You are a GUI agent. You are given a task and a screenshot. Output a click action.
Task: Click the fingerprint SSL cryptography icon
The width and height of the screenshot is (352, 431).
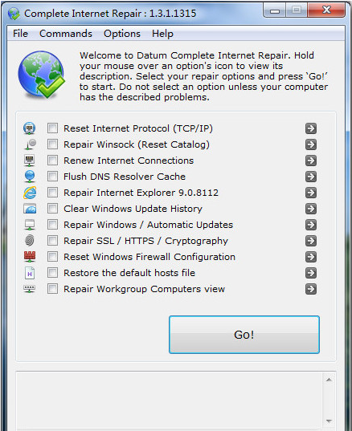(x=30, y=241)
